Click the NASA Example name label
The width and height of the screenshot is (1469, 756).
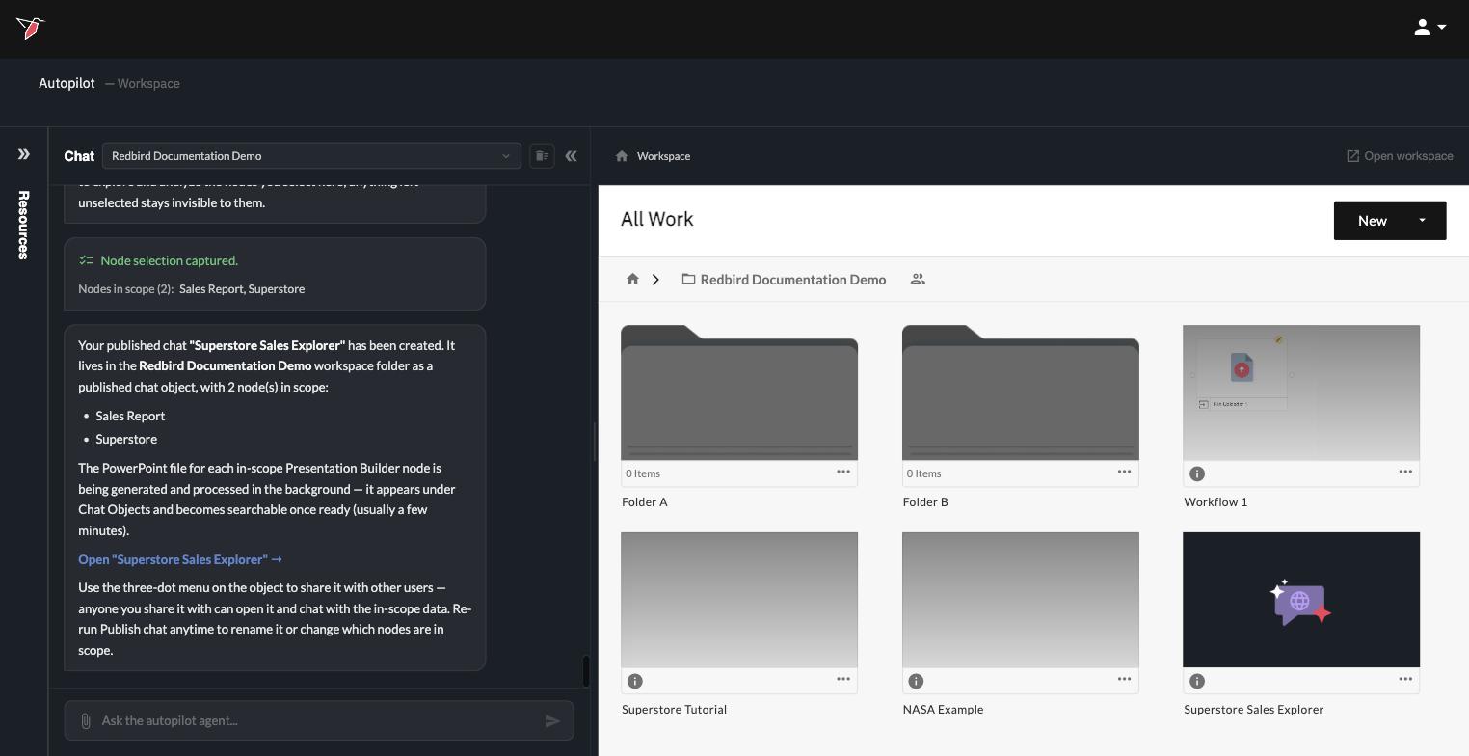943,710
